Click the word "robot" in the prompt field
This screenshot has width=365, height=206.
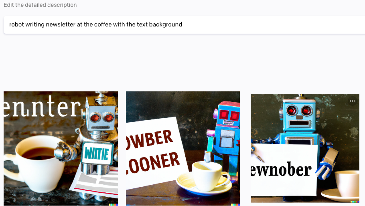point(16,24)
